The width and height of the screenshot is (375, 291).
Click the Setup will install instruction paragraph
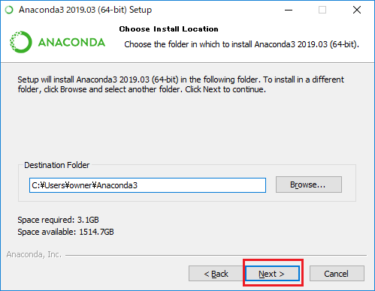coord(180,85)
